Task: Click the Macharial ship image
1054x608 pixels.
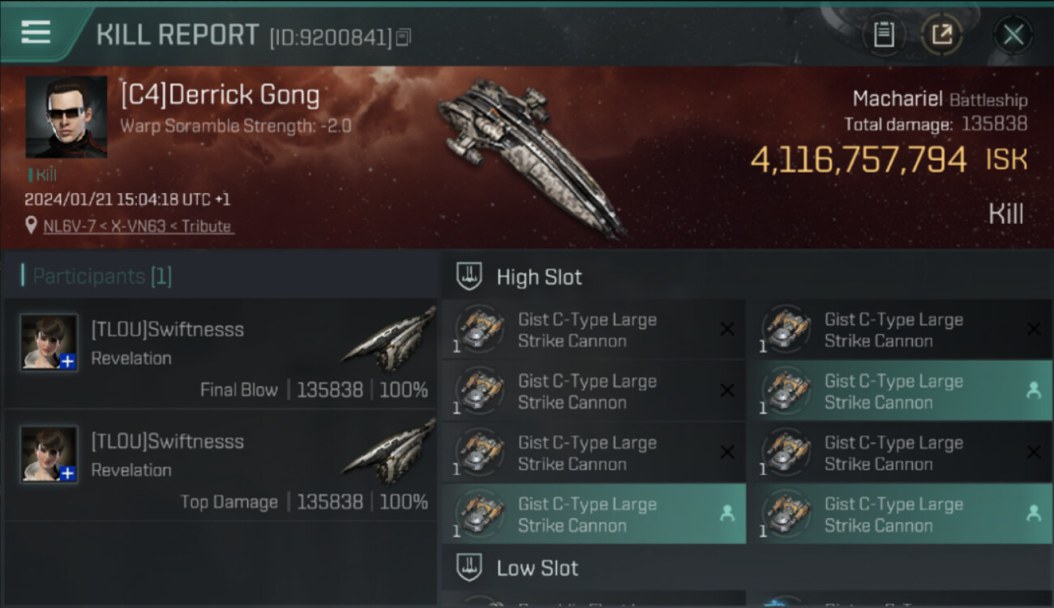Action: coord(532,158)
